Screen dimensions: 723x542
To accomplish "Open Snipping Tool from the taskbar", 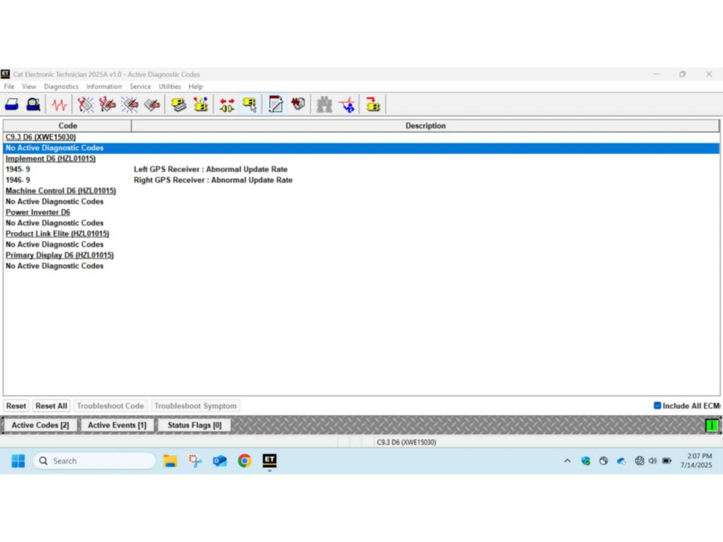I will pos(195,461).
